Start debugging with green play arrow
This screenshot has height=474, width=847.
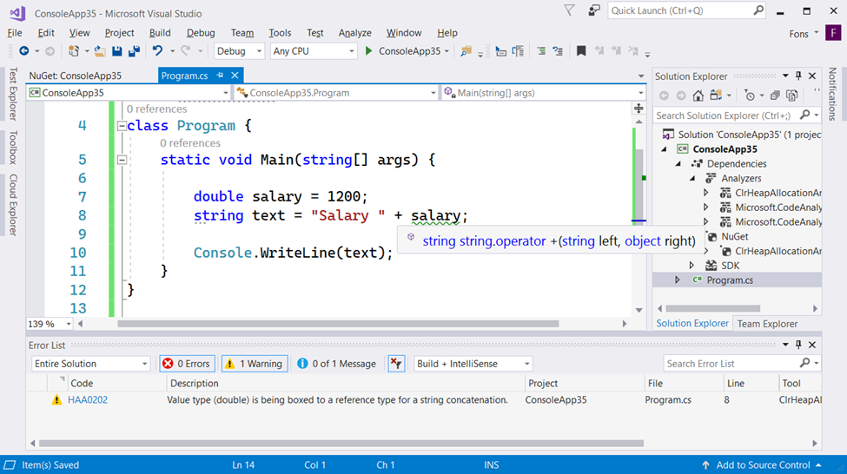(x=368, y=50)
